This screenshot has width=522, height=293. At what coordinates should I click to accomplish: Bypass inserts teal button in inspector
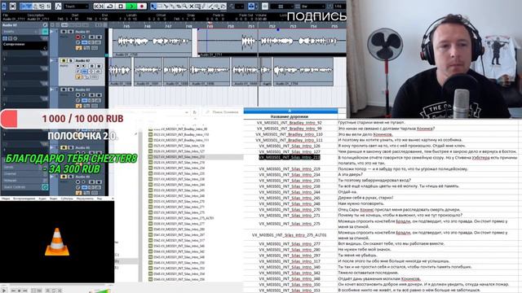[45, 32]
